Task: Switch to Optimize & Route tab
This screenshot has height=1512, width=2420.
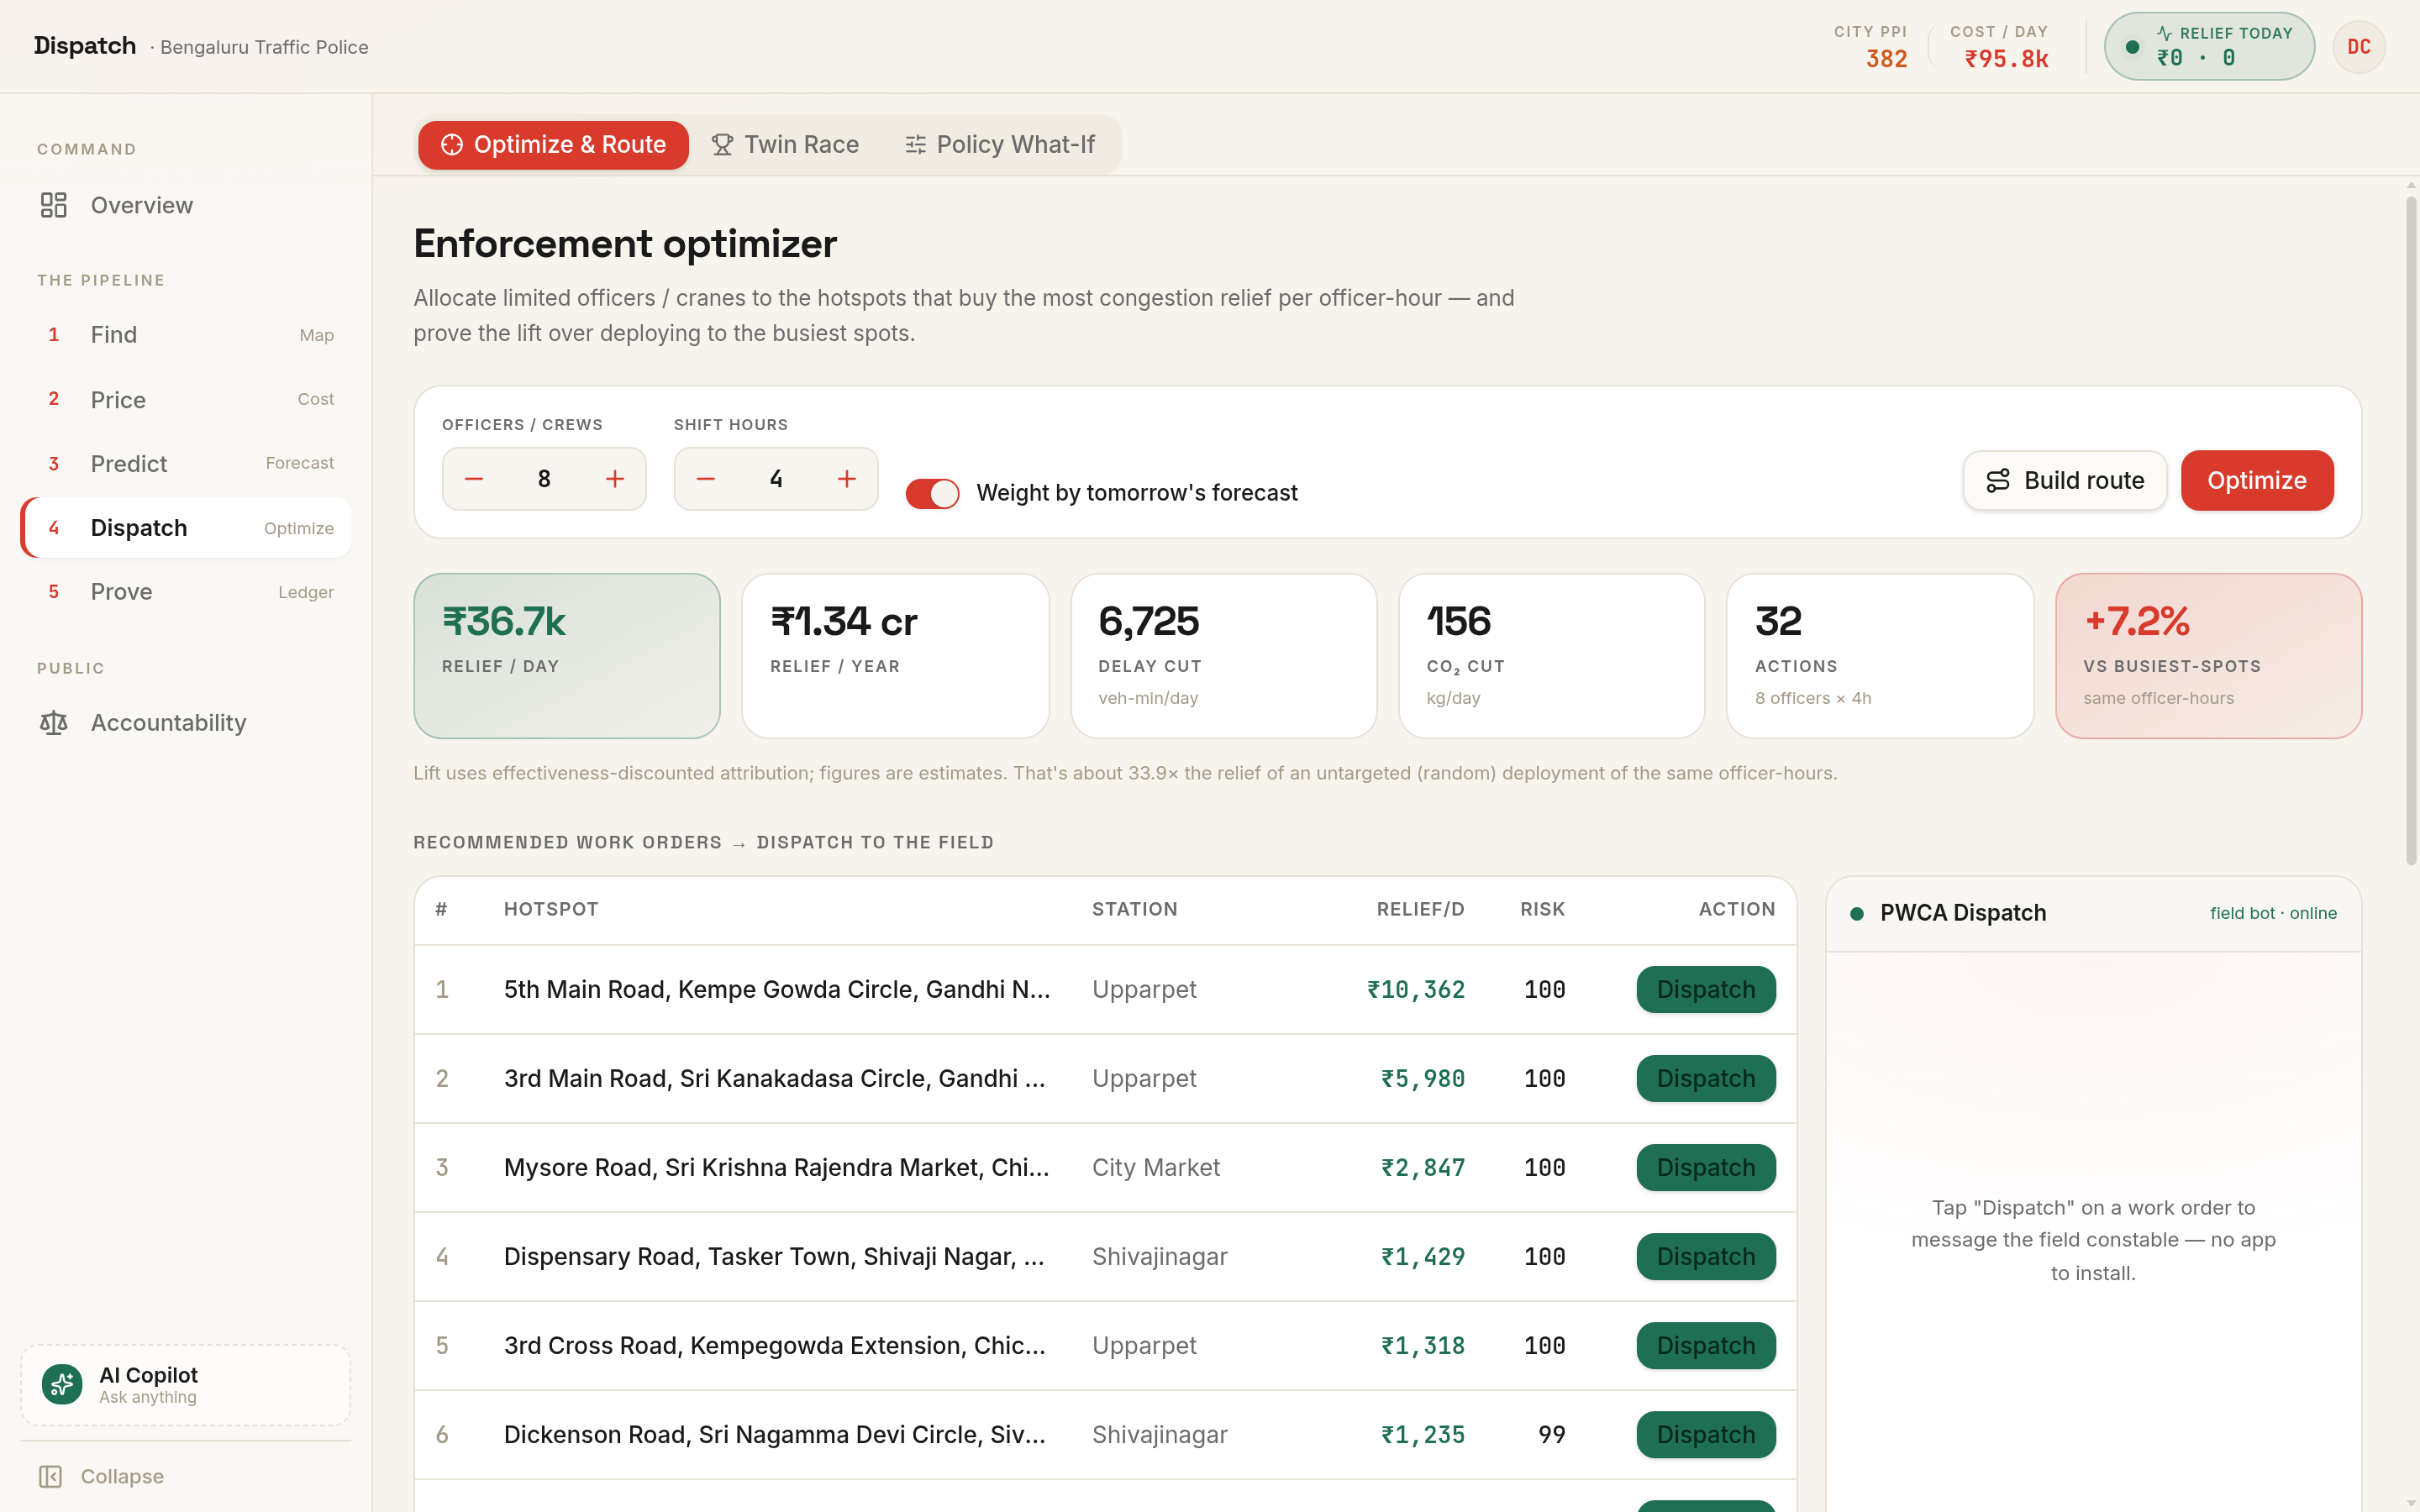Action: pos(553,145)
